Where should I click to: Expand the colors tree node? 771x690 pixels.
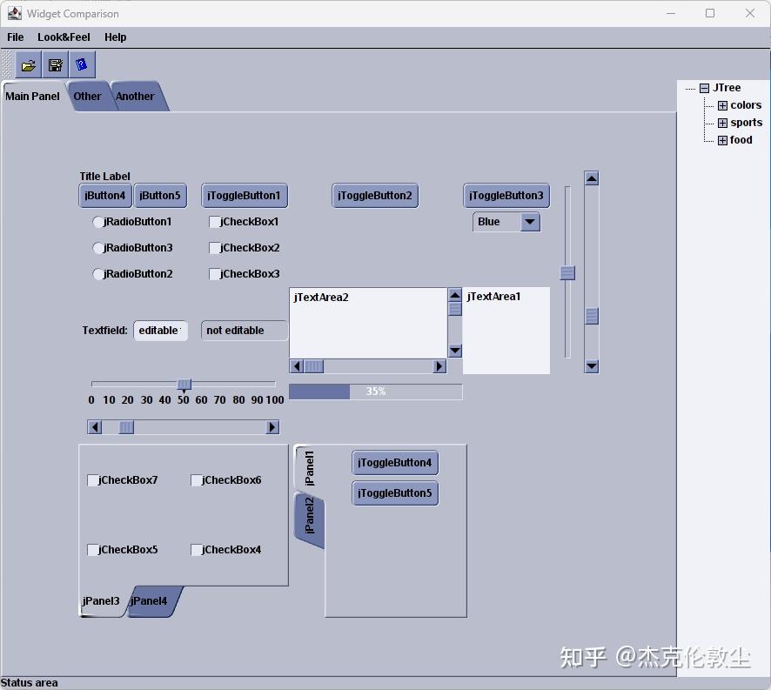(723, 104)
